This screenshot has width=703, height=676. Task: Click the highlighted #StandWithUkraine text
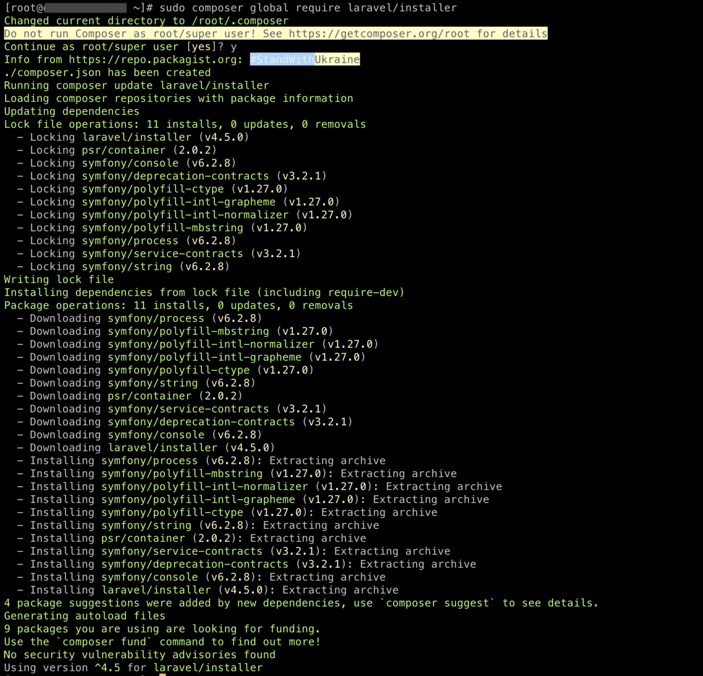[305, 59]
